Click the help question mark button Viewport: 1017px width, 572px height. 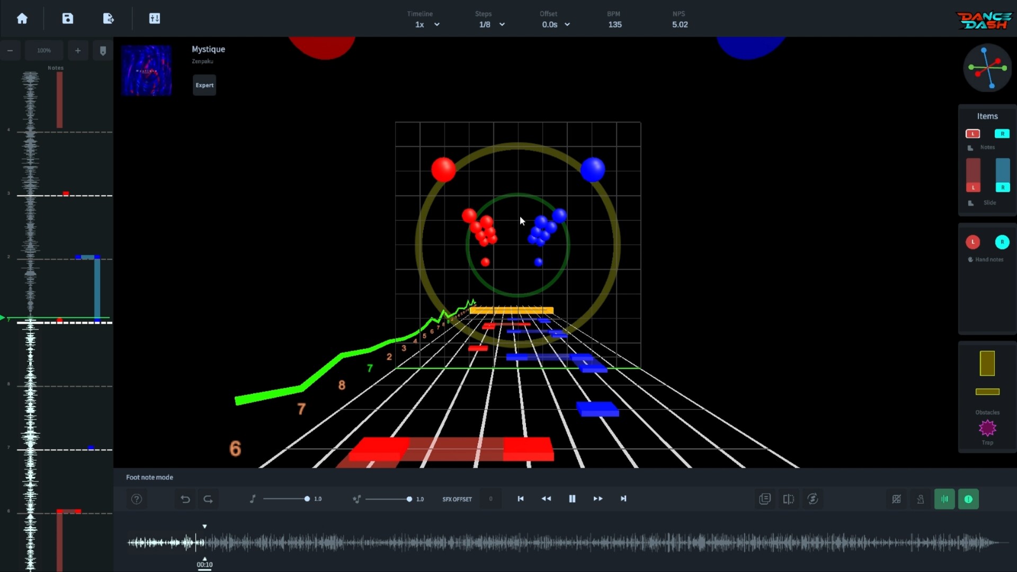click(x=136, y=499)
